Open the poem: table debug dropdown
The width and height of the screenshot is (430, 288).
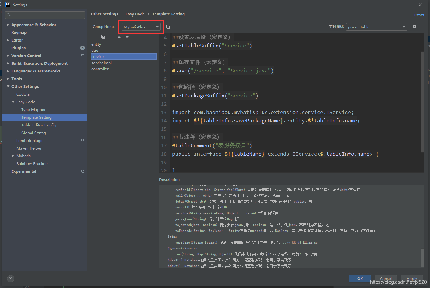[377, 27]
